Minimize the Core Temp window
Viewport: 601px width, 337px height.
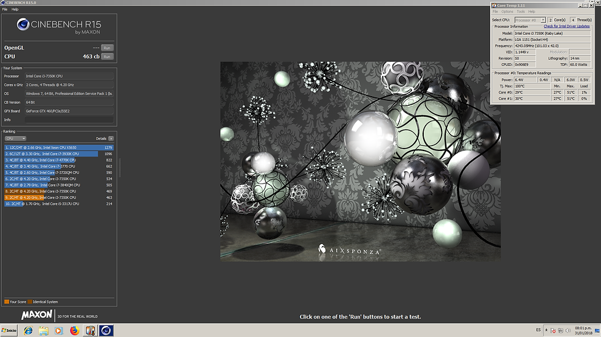tap(580, 6)
